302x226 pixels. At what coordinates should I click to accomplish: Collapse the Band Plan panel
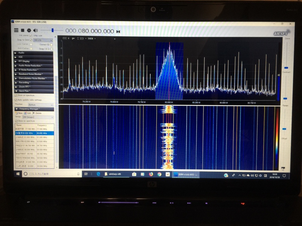point(34,91)
